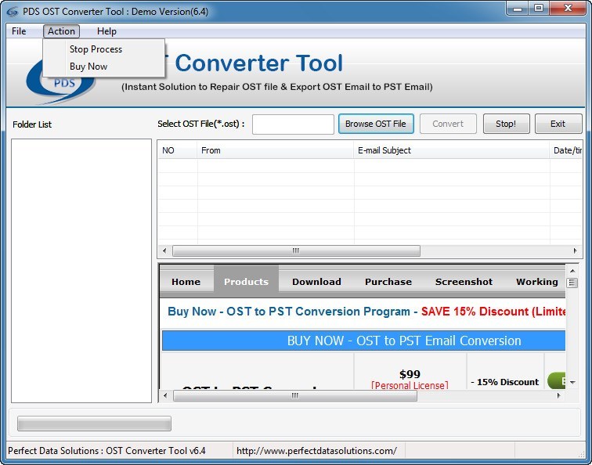Sort by the NO column header
The image size is (592, 465).
(178, 150)
